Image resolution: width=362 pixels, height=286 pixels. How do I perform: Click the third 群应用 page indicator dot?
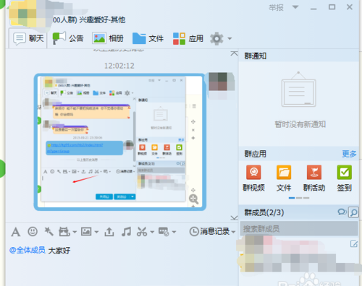[x=306, y=198]
